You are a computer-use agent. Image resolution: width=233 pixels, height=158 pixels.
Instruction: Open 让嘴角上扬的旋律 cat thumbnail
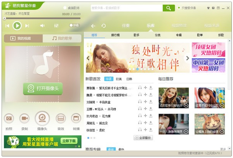(x=210, y=124)
